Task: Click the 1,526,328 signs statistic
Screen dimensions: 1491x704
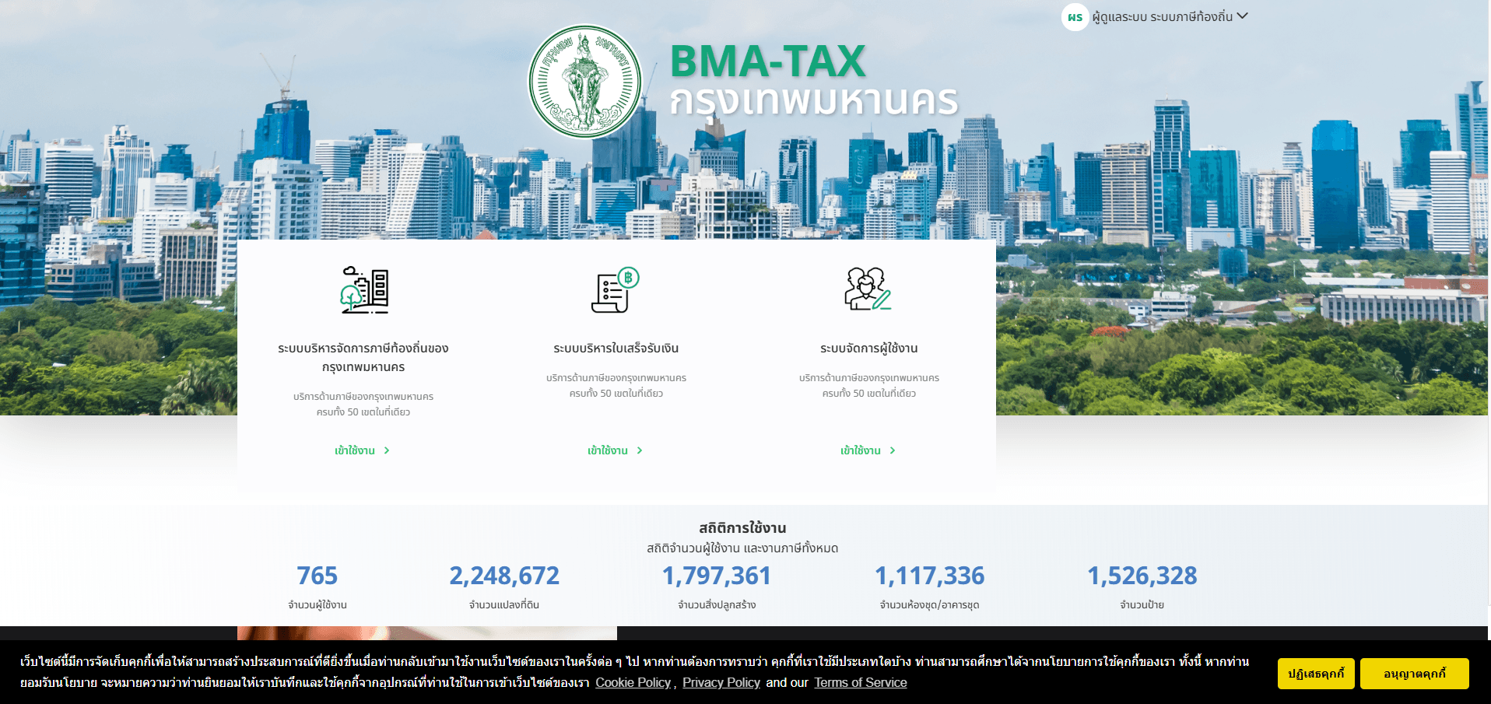Action: pos(1142,576)
